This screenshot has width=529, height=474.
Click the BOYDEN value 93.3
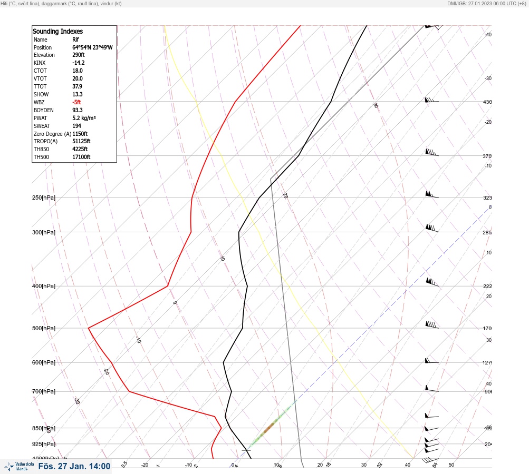(x=78, y=110)
